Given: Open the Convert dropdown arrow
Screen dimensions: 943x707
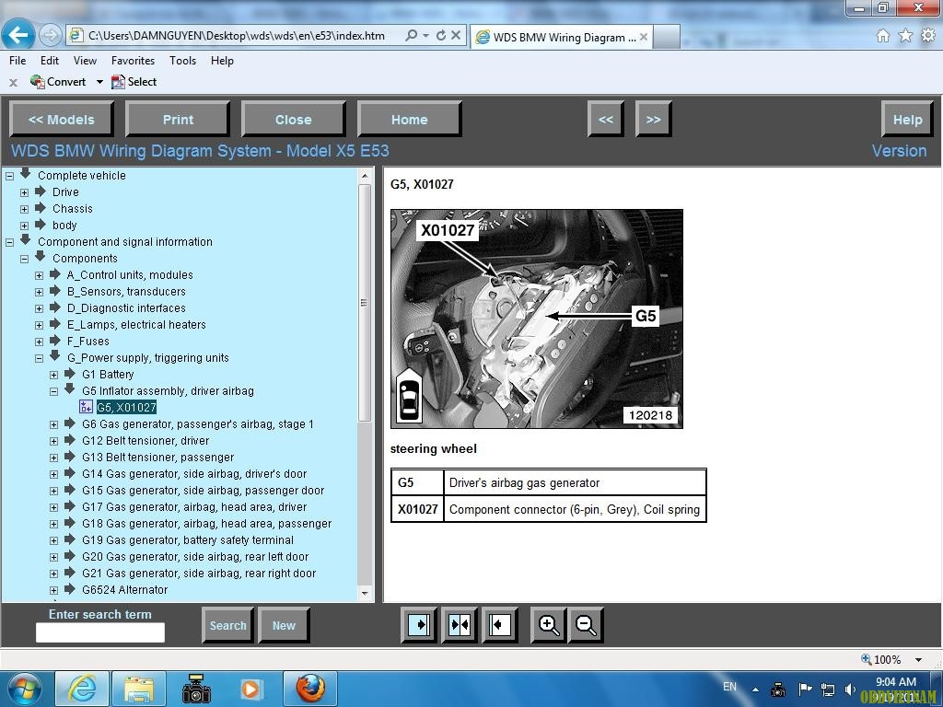Looking at the screenshot, I should click(99, 82).
